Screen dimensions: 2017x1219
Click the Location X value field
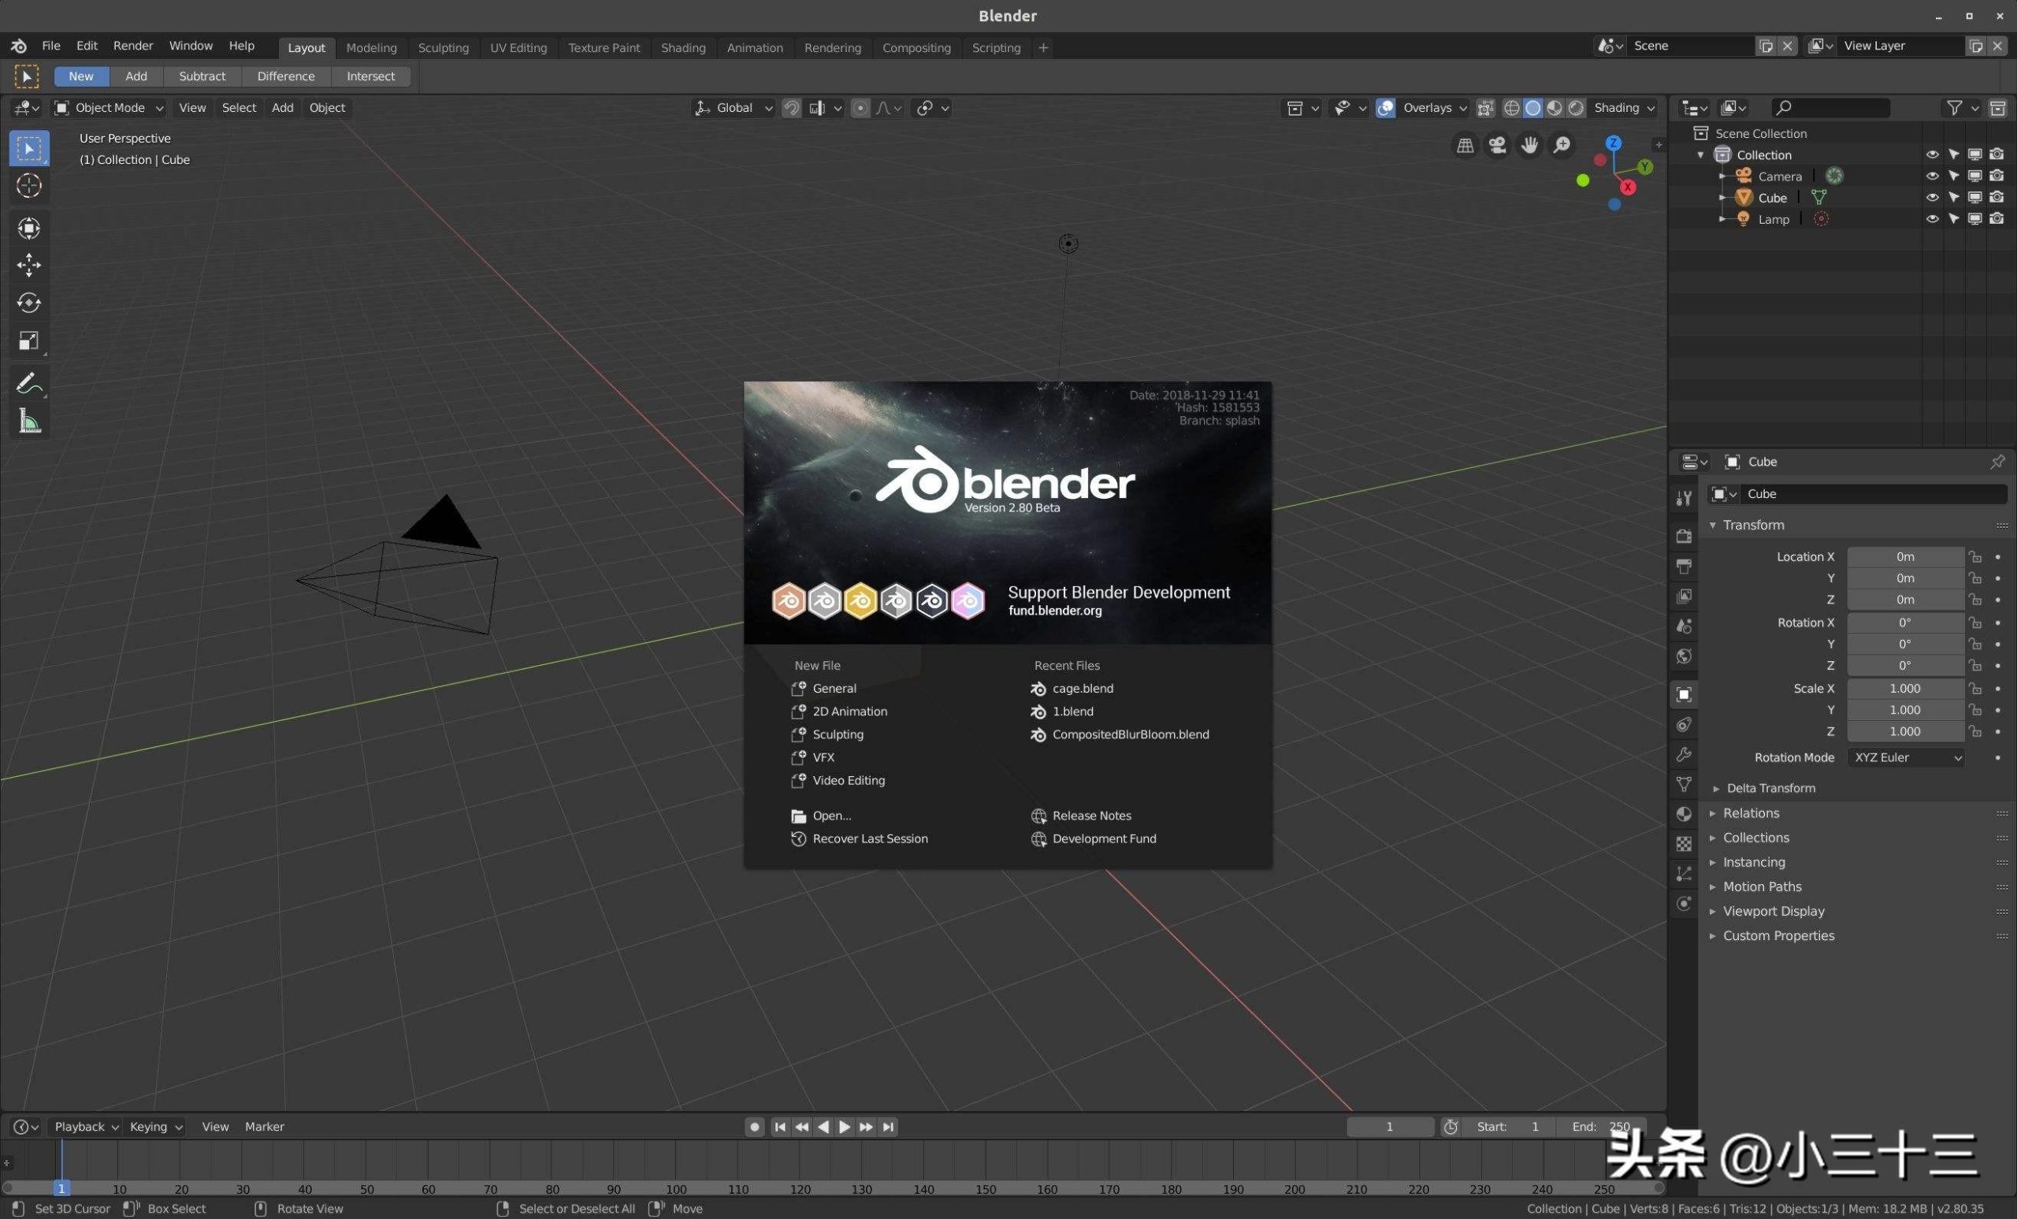tap(1906, 556)
